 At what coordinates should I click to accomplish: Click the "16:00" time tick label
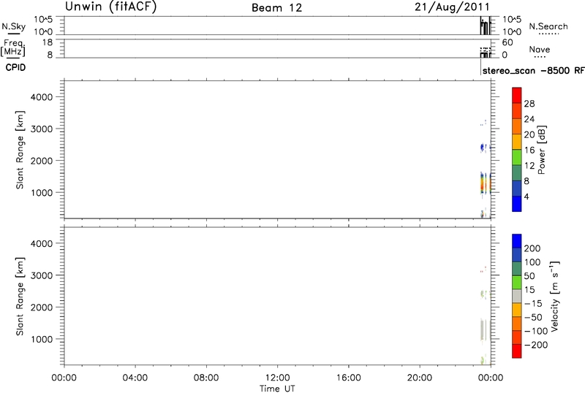click(349, 378)
